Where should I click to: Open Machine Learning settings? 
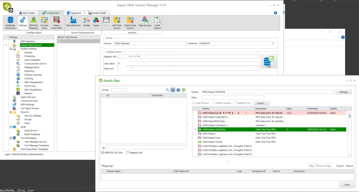[x=33, y=75]
